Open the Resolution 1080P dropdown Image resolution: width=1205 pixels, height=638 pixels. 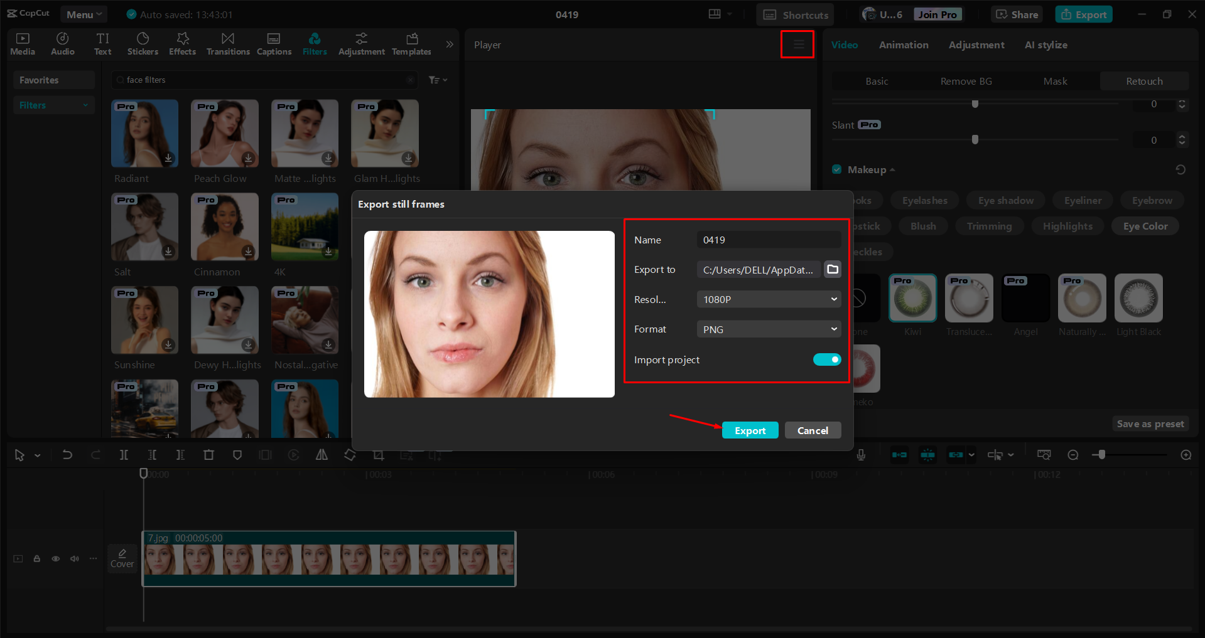768,299
